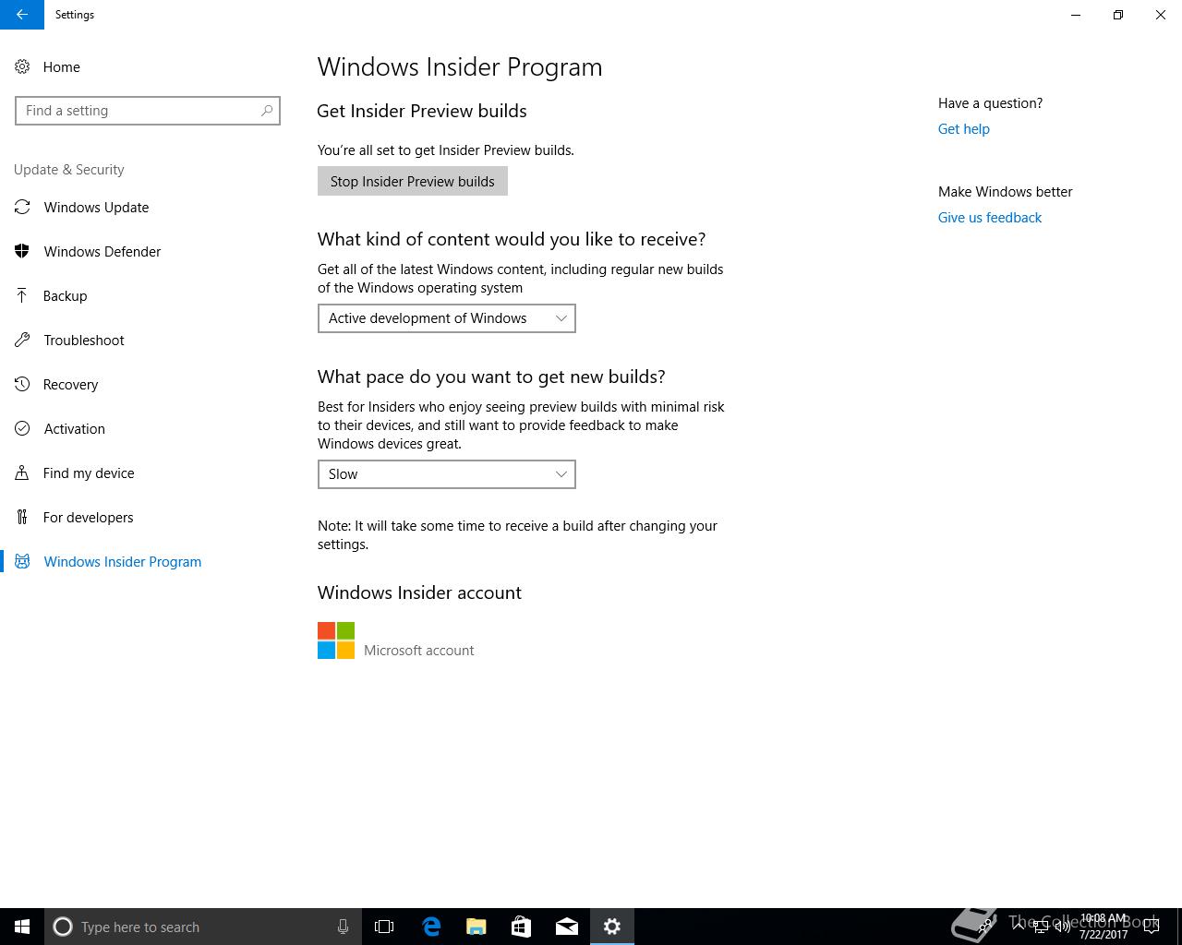Click the search magnifier in Find a setting
This screenshot has height=945, width=1182.
pyautogui.click(x=267, y=111)
